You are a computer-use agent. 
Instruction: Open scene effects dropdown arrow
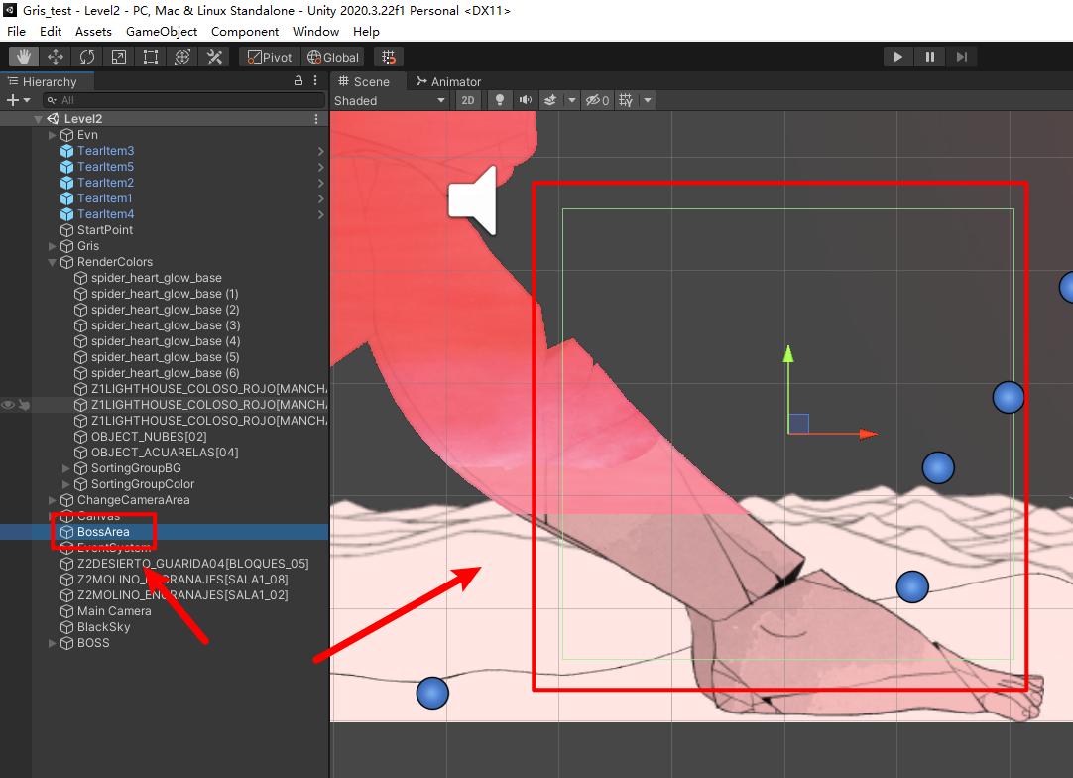click(571, 100)
